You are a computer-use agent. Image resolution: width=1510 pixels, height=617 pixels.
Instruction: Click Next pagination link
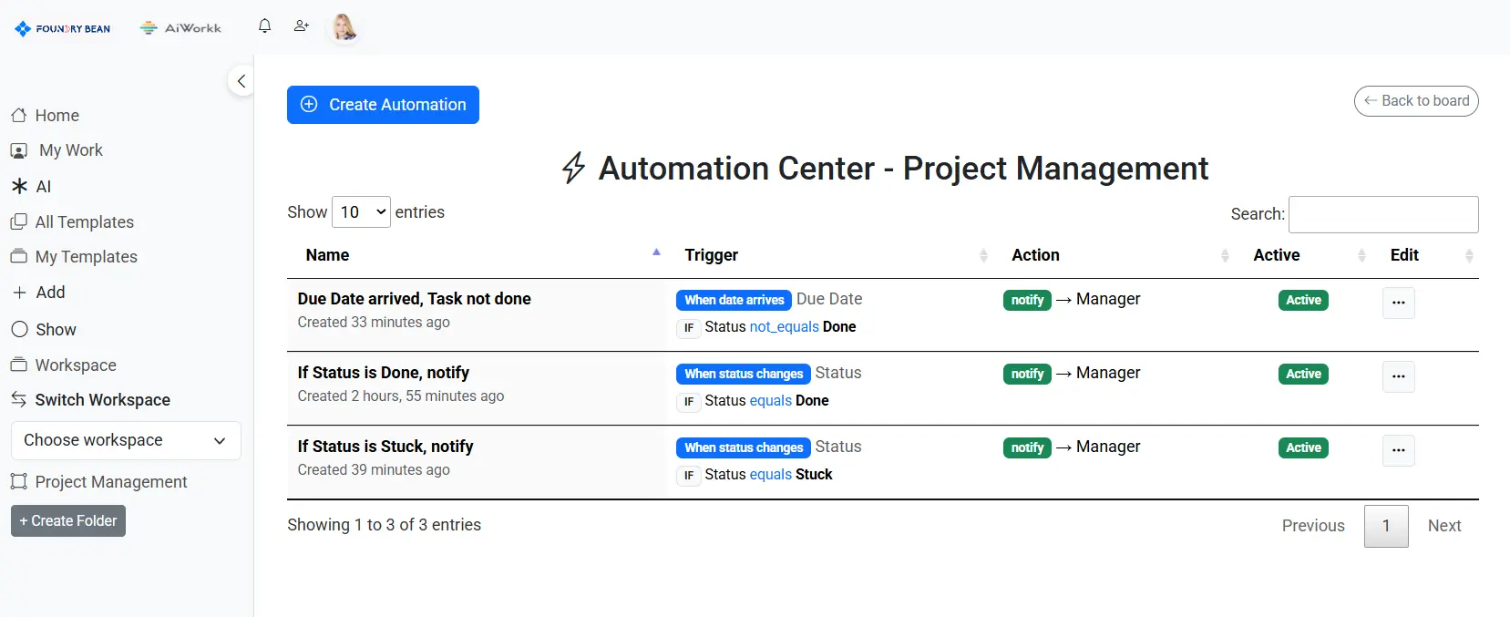pos(1444,526)
